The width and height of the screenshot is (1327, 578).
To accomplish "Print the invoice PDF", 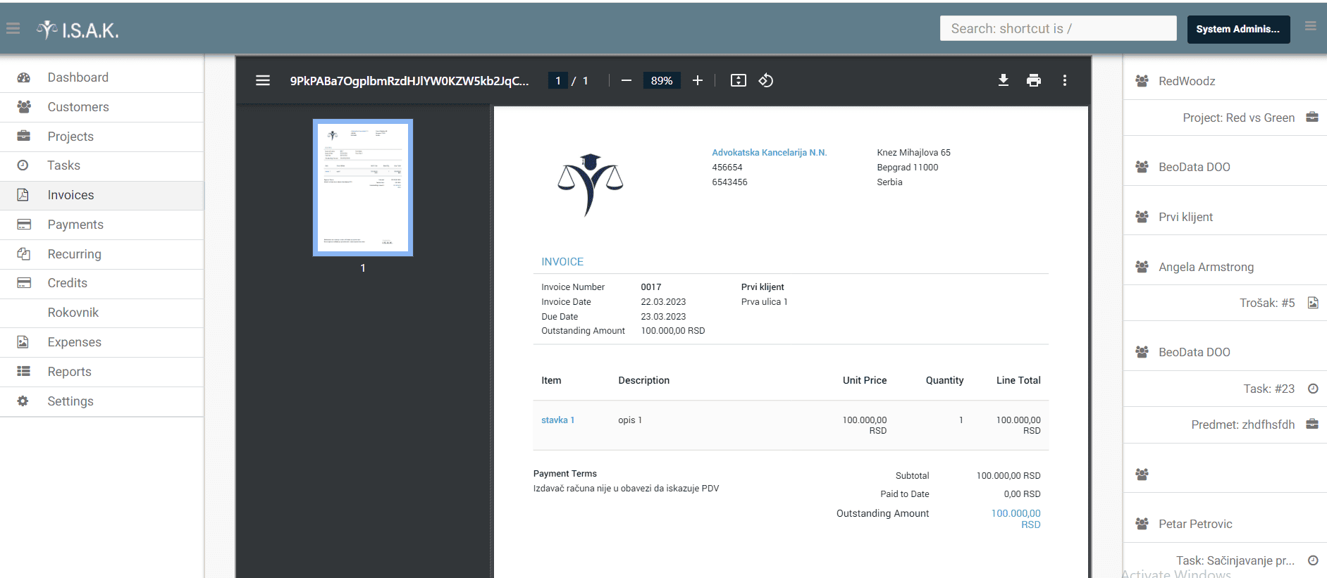I will (x=1034, y=81).
